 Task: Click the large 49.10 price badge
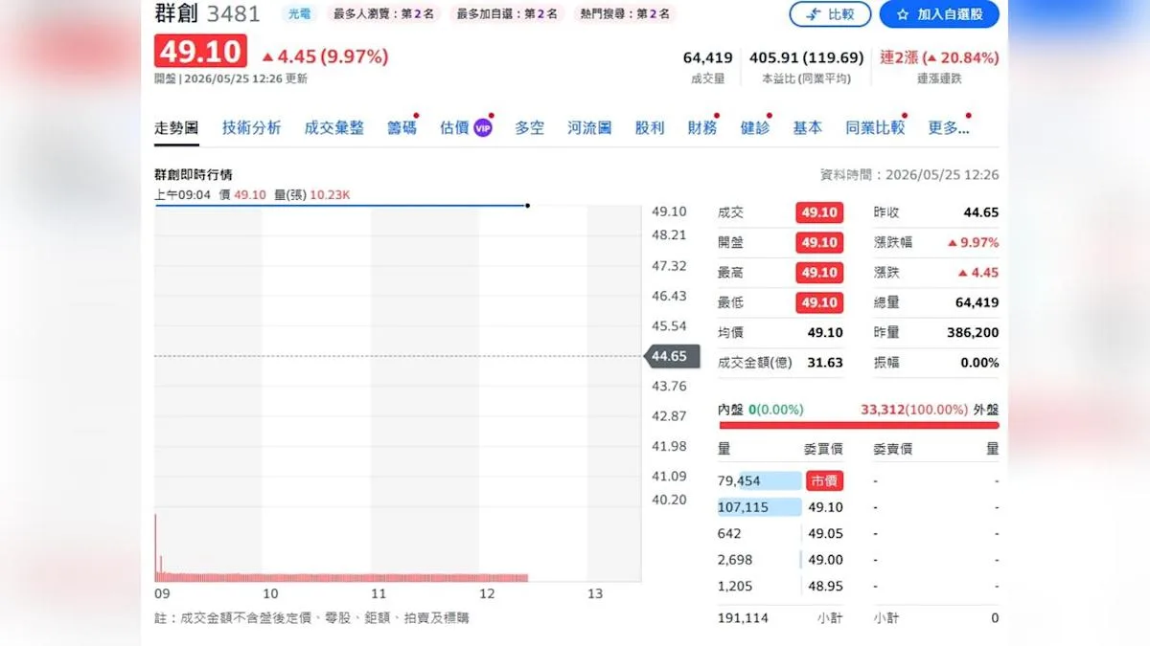(x=201, y=52)
